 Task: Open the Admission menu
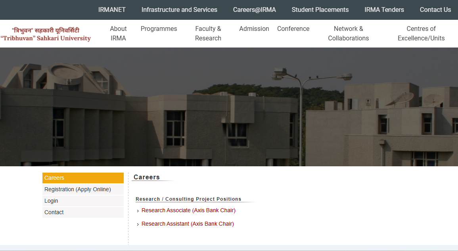[254, 29]
